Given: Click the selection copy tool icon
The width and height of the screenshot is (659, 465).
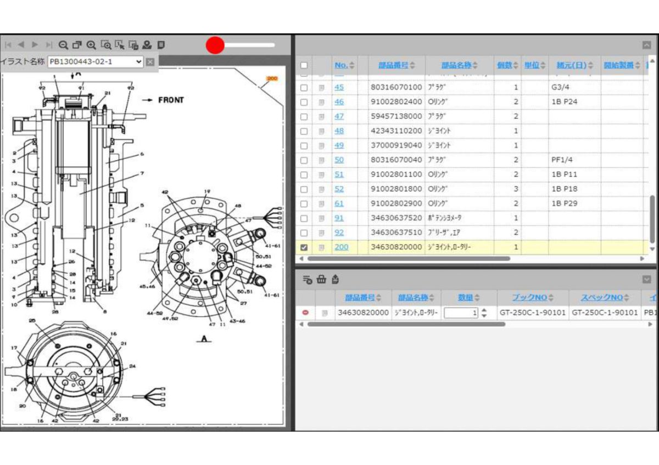Looking at the screenshot, I should pos(133,45).
